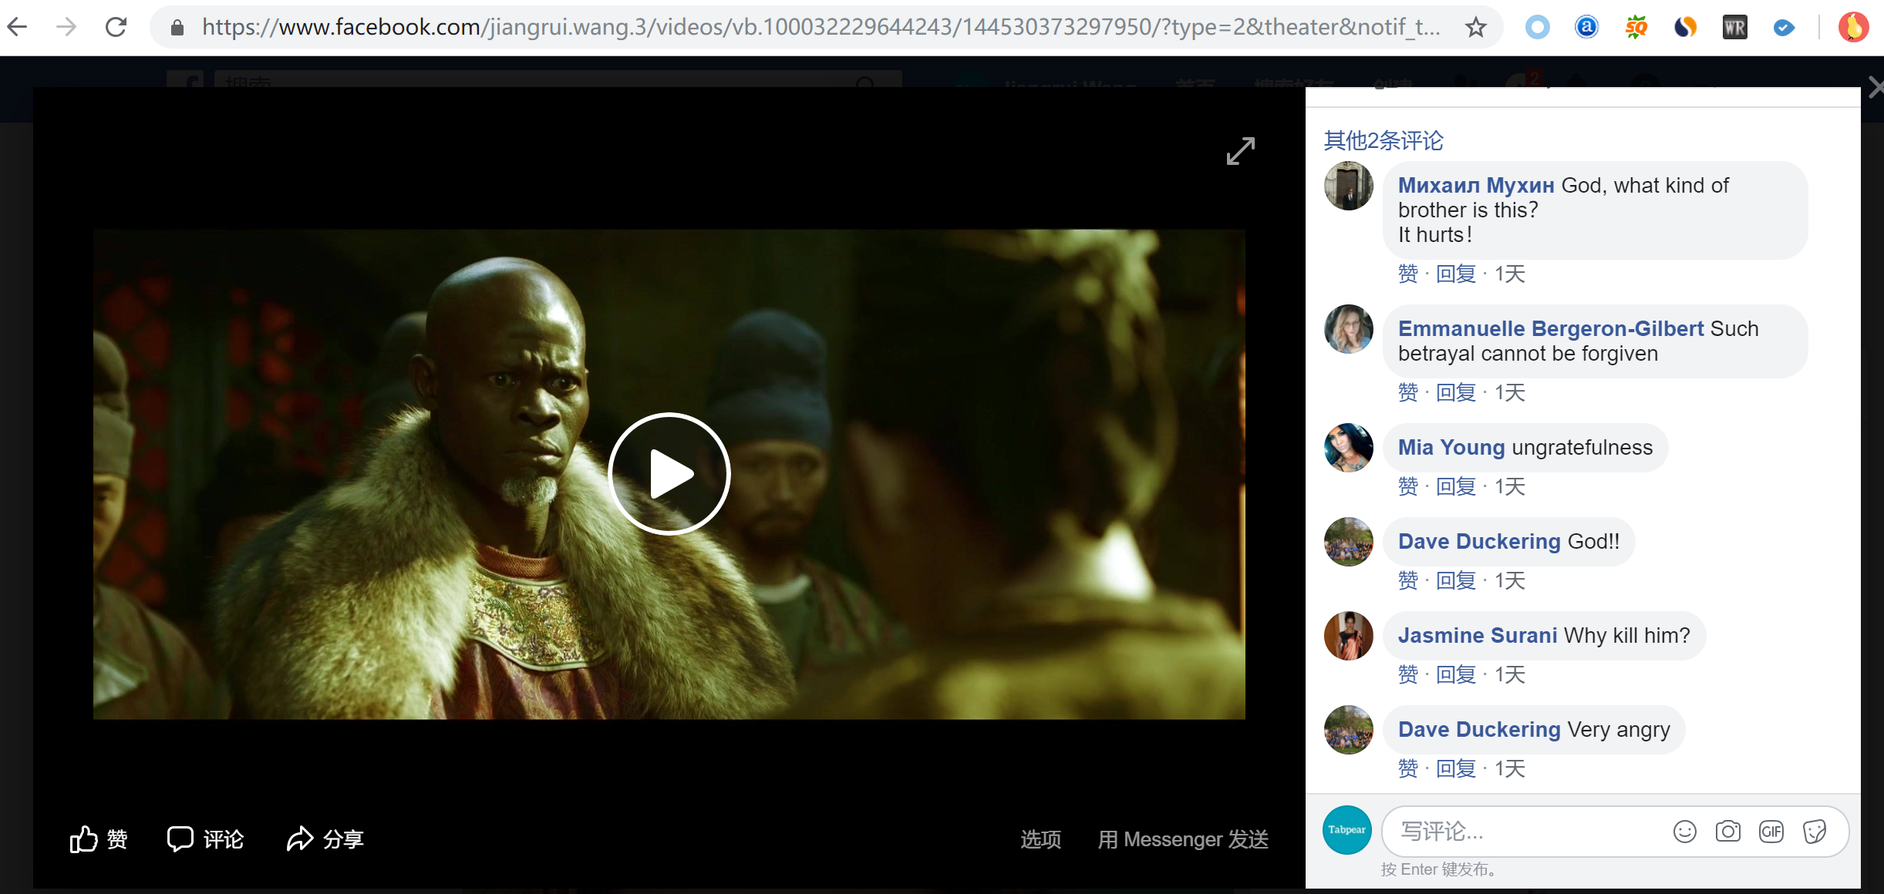The height and width of the screenshot is (894, 1884).
Task: Click the 评论 comment button under video
Action: coord(205,839)
